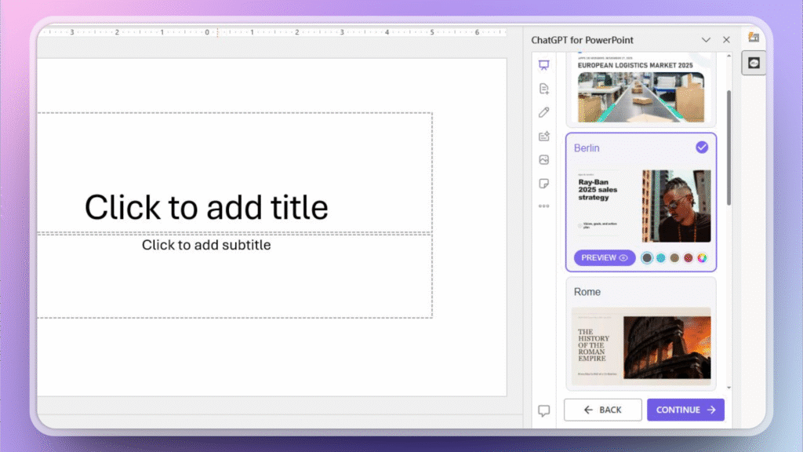This screenshot has width=803, height=452.
Task: Open the collapsed panel icon on the right edge
Action: coord(753,62)
